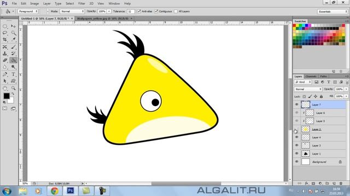Select the Zoom magnifier tool
This screenshot has height=196, width=350.
[13, 88]
